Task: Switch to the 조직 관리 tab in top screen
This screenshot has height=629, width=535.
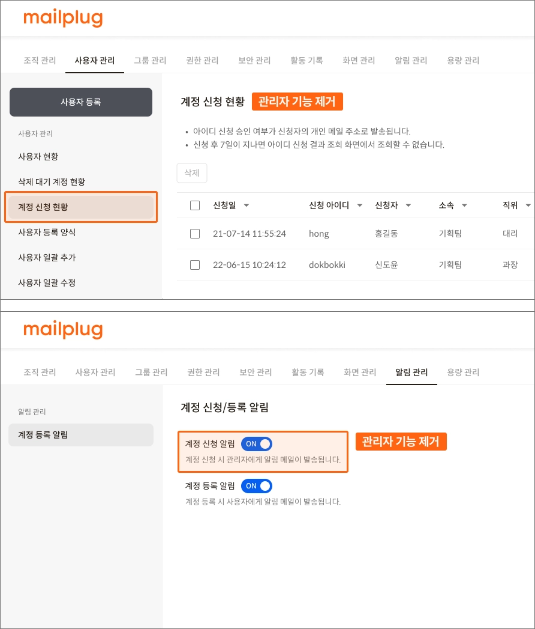Action: [x=40, y=60]
